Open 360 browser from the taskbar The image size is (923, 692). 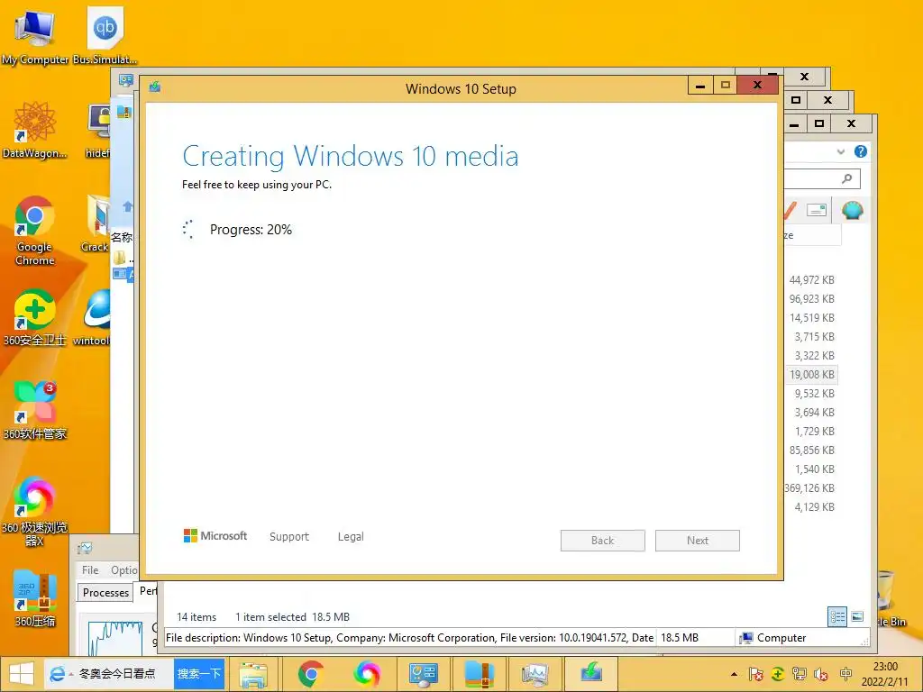point(366,674)
